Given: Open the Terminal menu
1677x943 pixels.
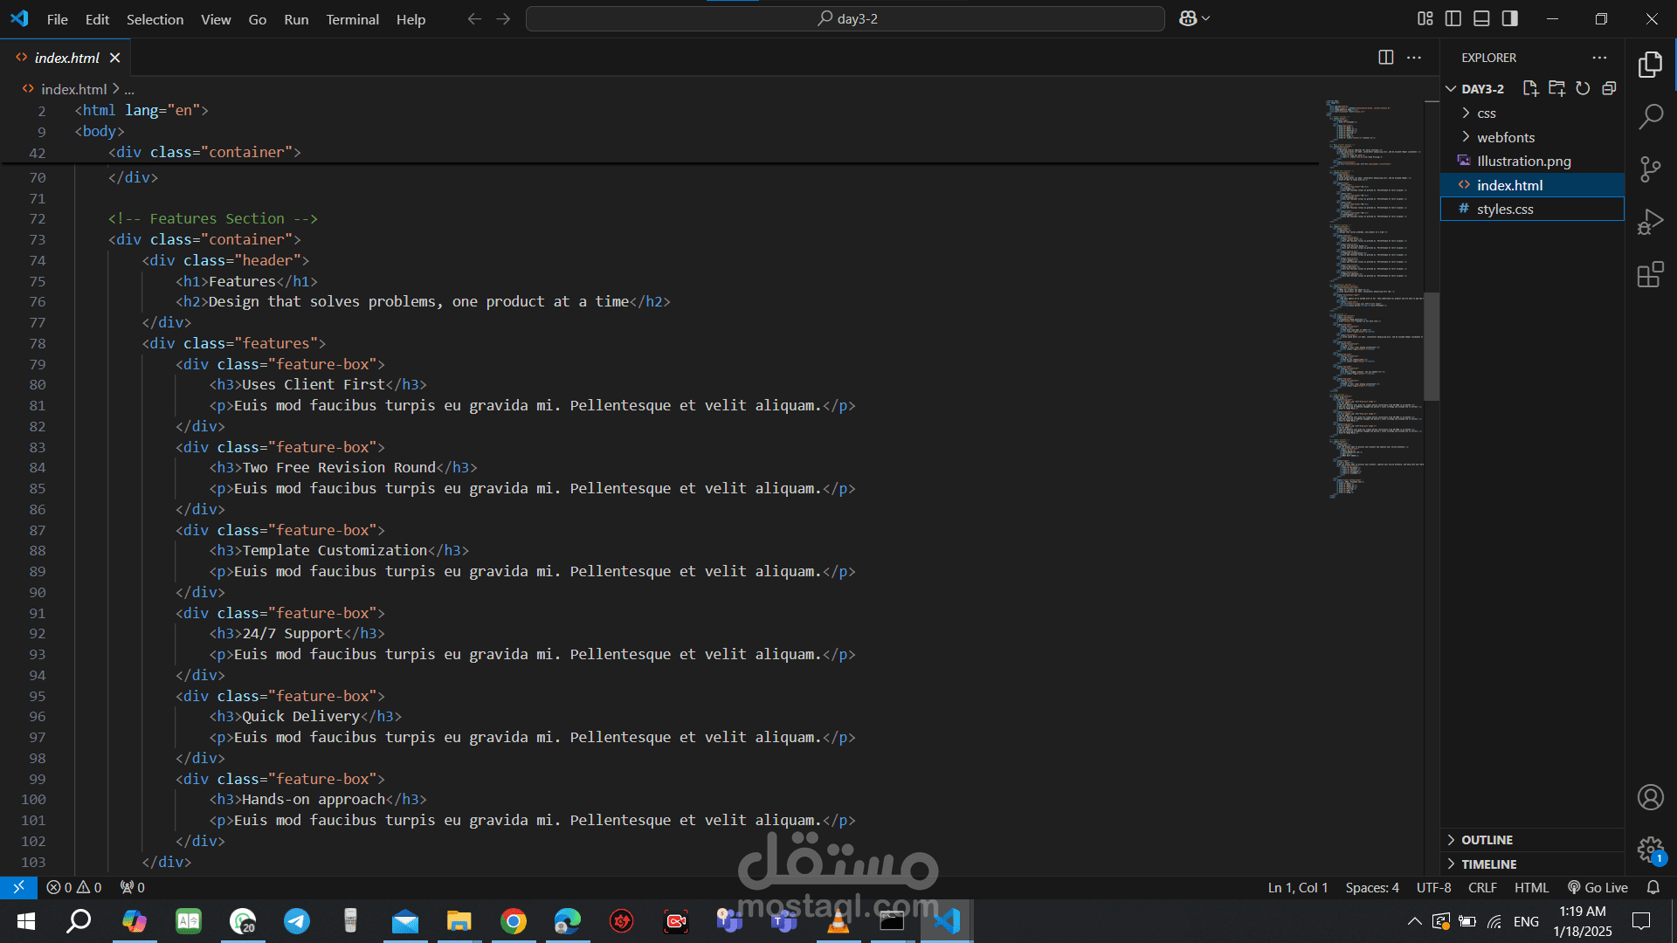Looking at the screenshot, I should (352, 19).
